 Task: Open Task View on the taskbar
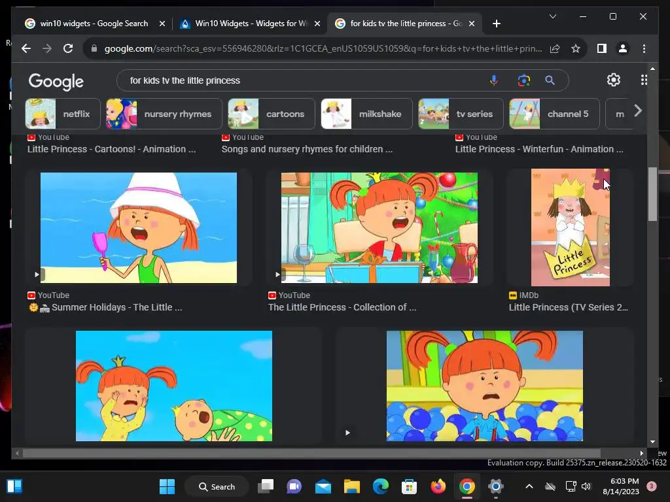point(266,486)
